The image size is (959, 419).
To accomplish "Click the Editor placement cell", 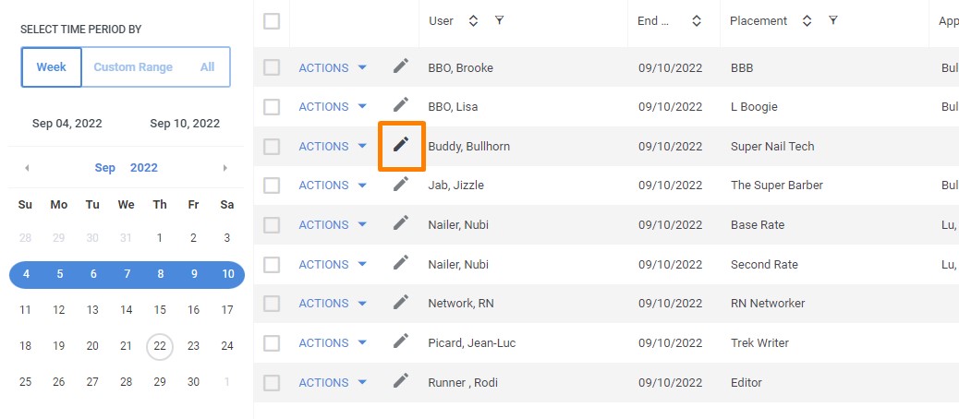I will click(x=747, y=383).
